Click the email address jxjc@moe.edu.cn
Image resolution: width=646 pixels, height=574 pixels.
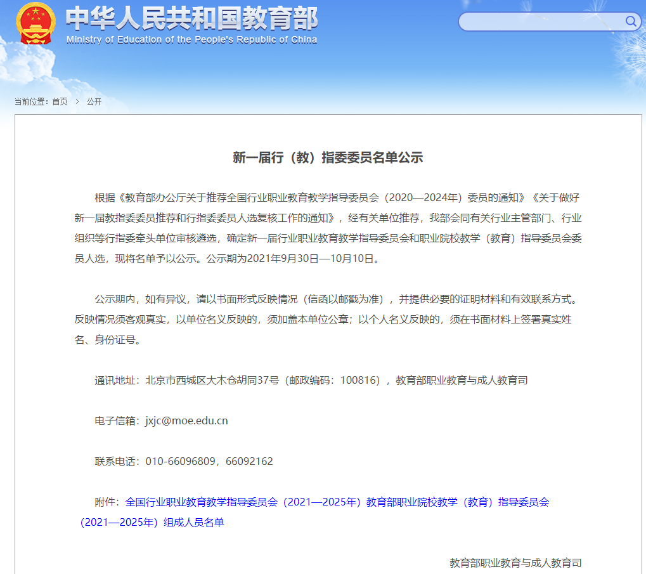(186, 421)
